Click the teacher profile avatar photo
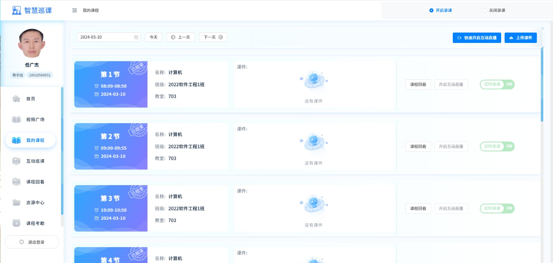This screenshot has height=263, width=553. (x=32, y=43)
